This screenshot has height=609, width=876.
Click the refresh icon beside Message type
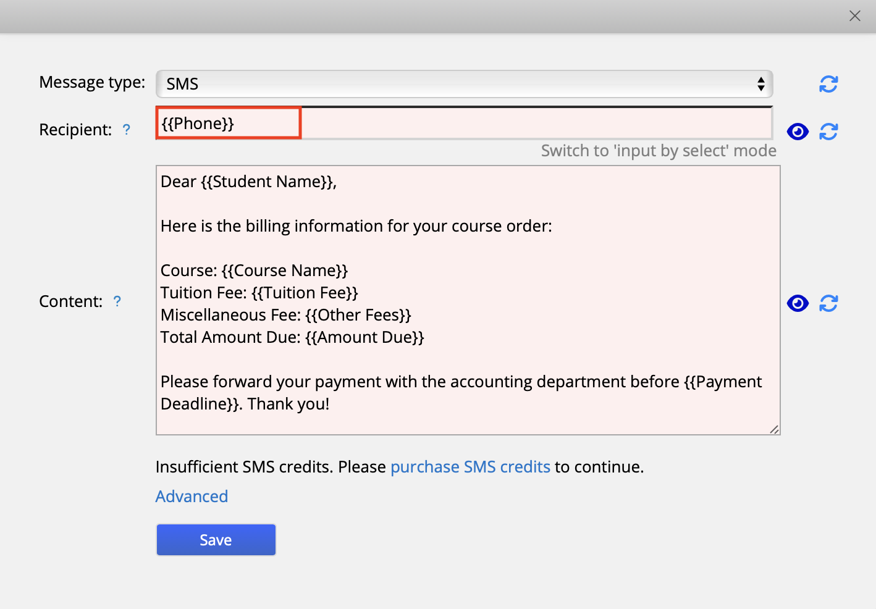pyautogui.click(x=828, y=84)
